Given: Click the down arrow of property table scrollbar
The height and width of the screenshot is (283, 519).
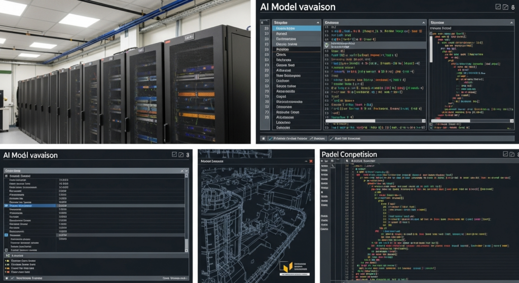Looking at the screenshot, I should (x=187, y=251).
